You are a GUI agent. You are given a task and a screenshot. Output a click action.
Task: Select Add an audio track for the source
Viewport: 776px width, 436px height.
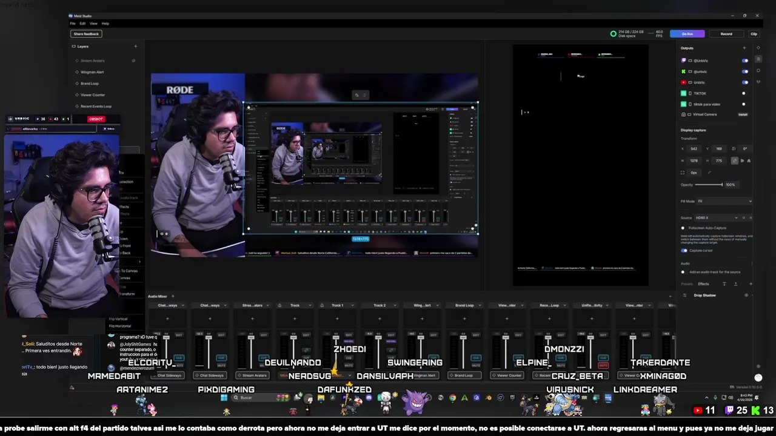pyautogui.click(x=683, y=272)
